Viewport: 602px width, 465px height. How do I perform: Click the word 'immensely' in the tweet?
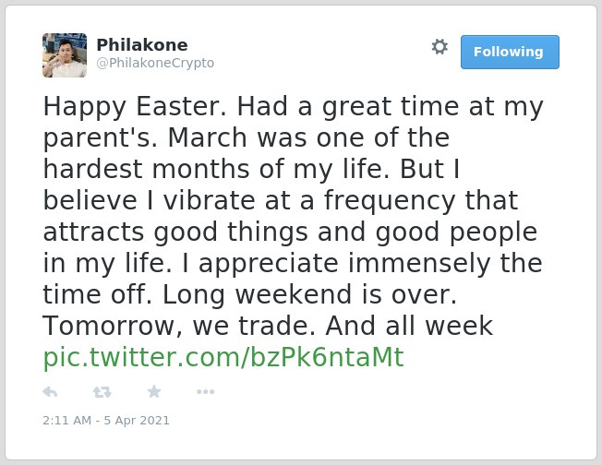[x=419, y=264]
